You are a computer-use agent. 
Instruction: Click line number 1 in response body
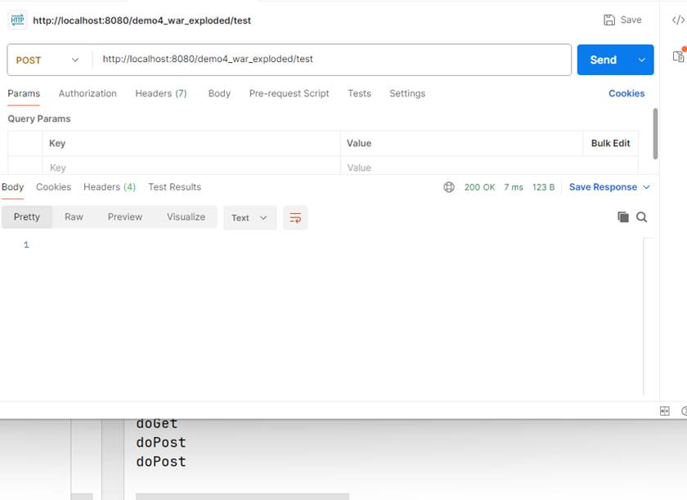[x=26, y=245]
